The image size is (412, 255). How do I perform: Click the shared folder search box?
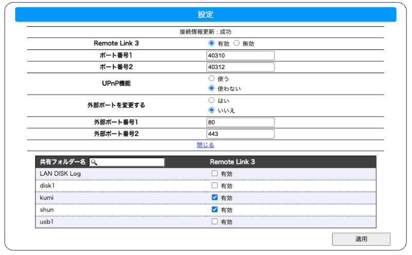(x=127, y=162)
